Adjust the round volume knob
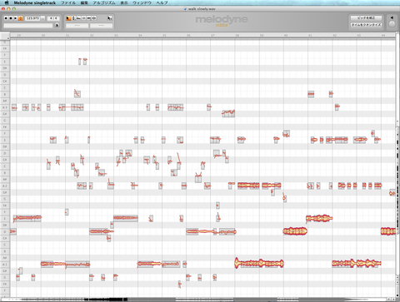The height and width of the screenshot is (302, 400). pos(392,24)
